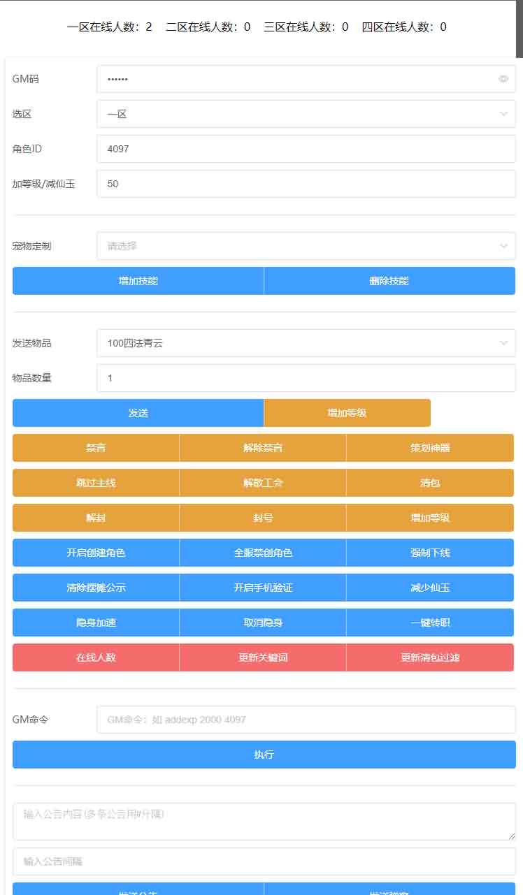Click the 强制下线 button
Image resolution: width=523 pixels, height=895 pixels.
click(430, 553)
